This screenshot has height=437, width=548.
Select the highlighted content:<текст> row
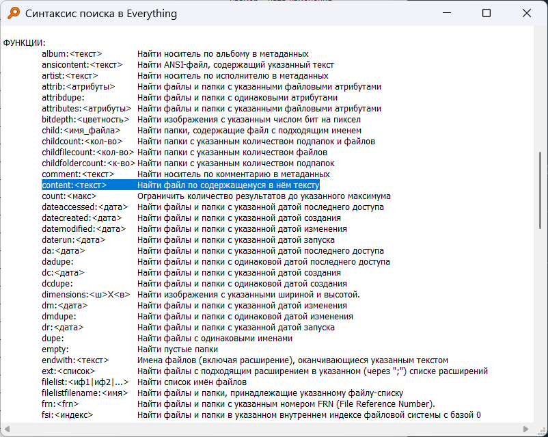click(x=180, y=185)
